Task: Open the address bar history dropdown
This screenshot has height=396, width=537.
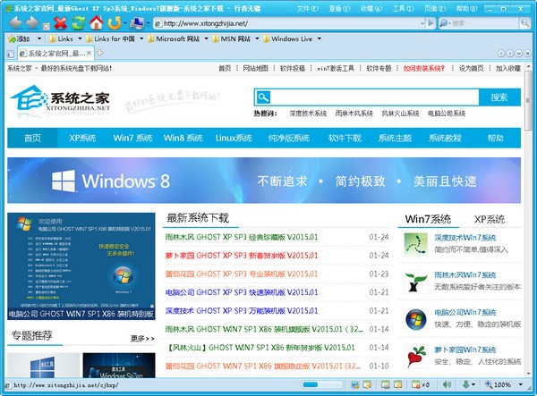Action: (x=422, y=23)
